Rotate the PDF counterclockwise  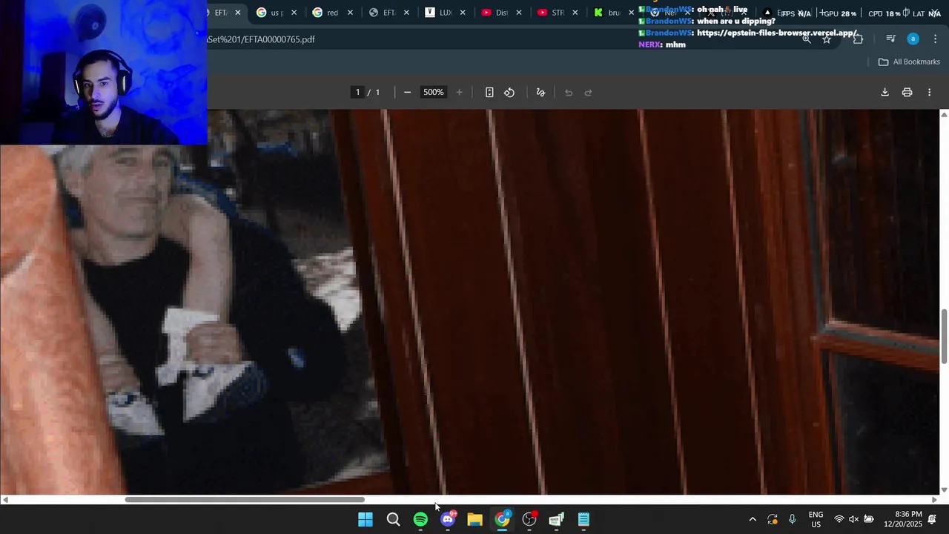(509, 92)
